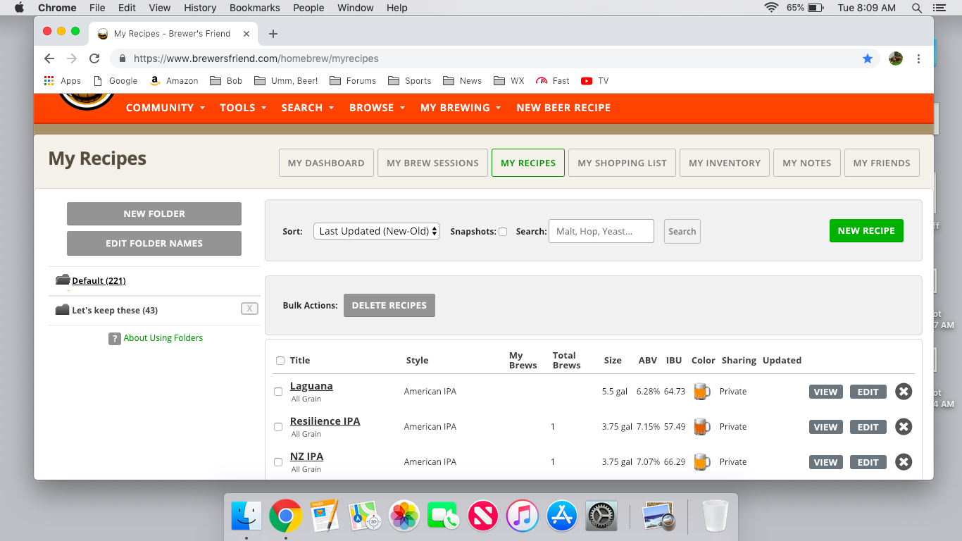The image size is (962, 541).
Task: Expand the Tools navigation dropdown
Action: (243, 108)
